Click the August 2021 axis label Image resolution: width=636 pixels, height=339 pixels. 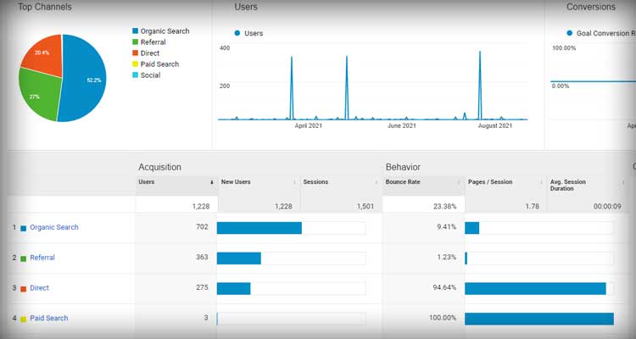coord(495,125)
